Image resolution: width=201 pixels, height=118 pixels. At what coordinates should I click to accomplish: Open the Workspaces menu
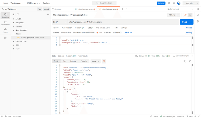[17, 3]
